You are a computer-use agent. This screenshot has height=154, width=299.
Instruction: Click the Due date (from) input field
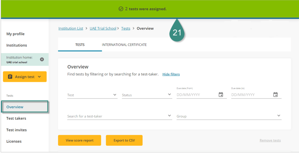coord(196,95)
